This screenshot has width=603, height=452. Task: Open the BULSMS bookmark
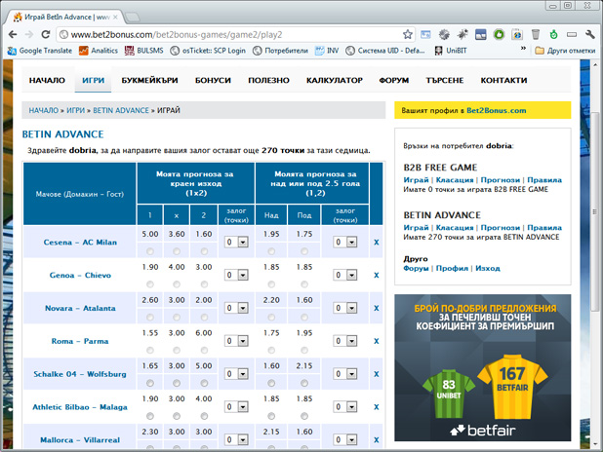[x=144, y=51]
